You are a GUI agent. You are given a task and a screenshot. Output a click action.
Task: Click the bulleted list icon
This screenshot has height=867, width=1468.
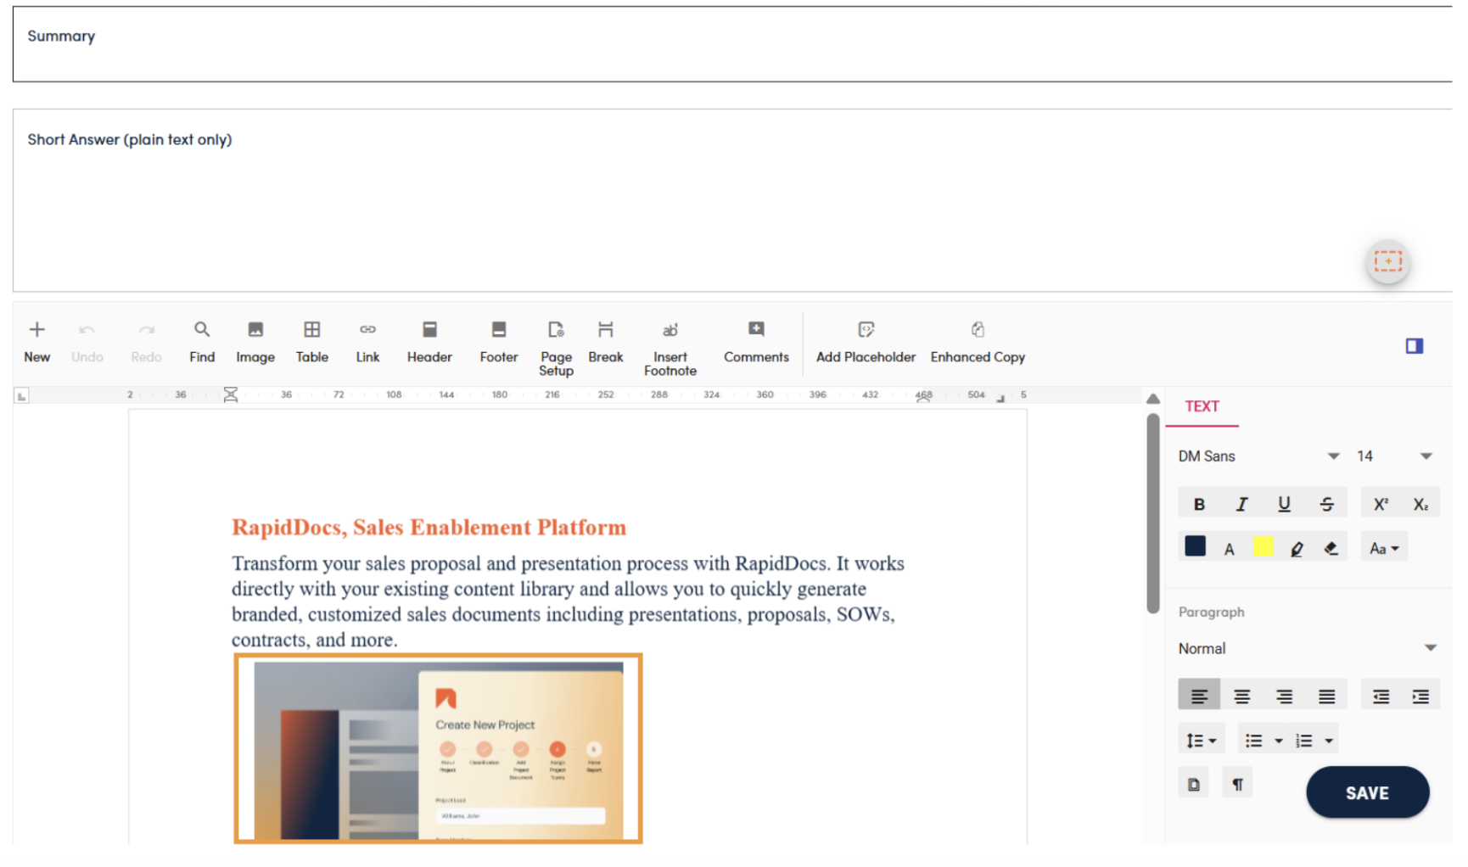(x=1253, y=741)
